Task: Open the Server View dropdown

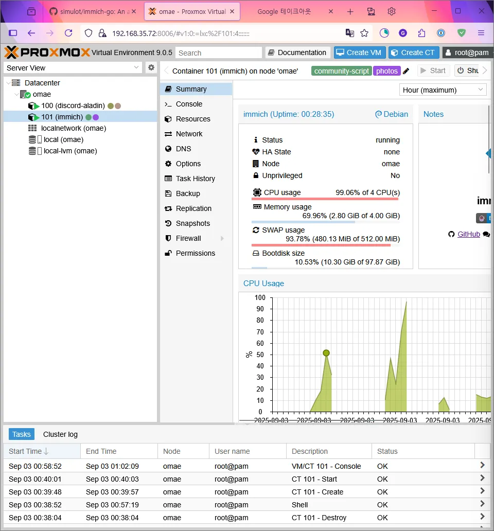Action: click(73, 68)
